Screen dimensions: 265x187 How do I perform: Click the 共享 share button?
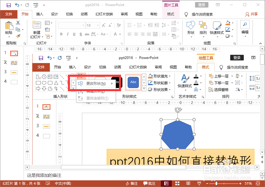[251, 14]
